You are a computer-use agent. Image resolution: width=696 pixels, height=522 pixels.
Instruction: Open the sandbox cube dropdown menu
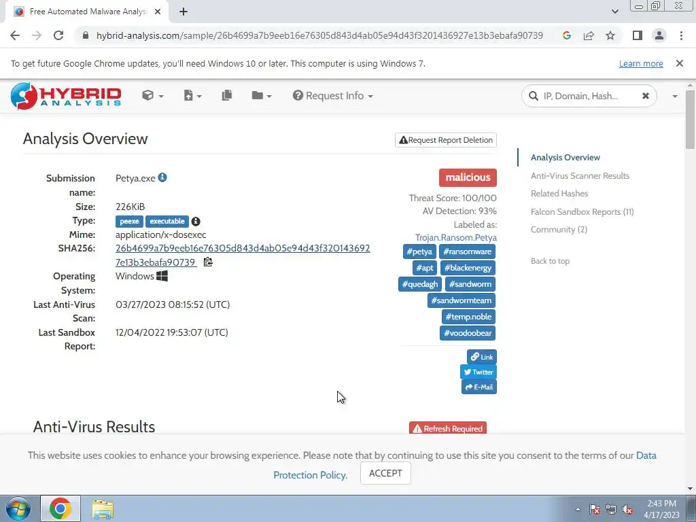153,95
